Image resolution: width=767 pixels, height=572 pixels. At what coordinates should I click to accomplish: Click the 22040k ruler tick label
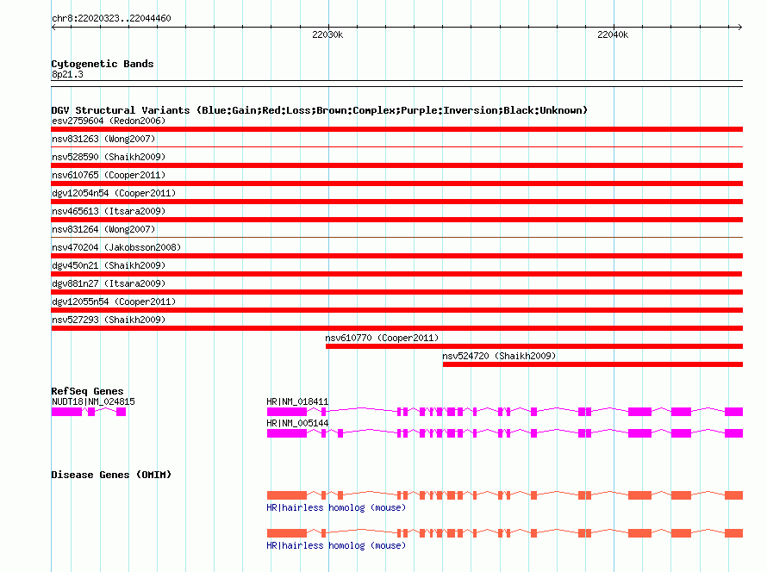[613, 34]
